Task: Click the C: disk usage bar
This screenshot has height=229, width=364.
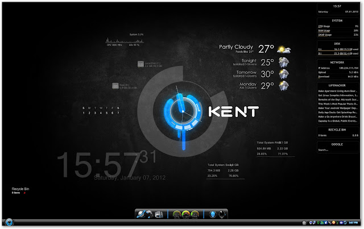Action: (338, 49)
